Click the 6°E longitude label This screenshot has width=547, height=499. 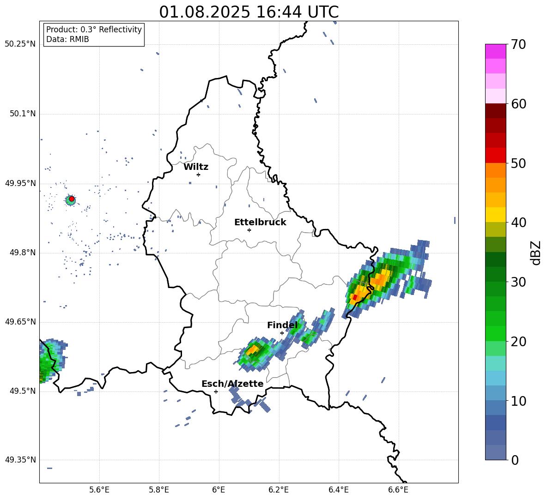point(219,490)
